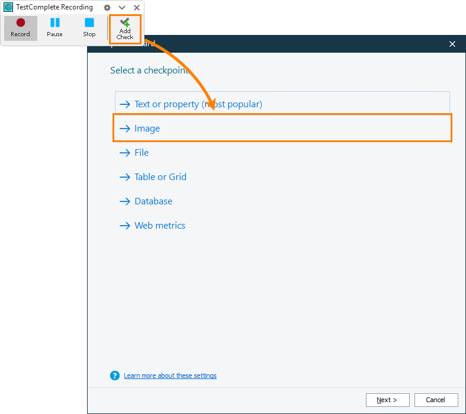Click the blue help question mark icon
The image size is (466, 414).
pyautogui.click(x=115, y=376)
